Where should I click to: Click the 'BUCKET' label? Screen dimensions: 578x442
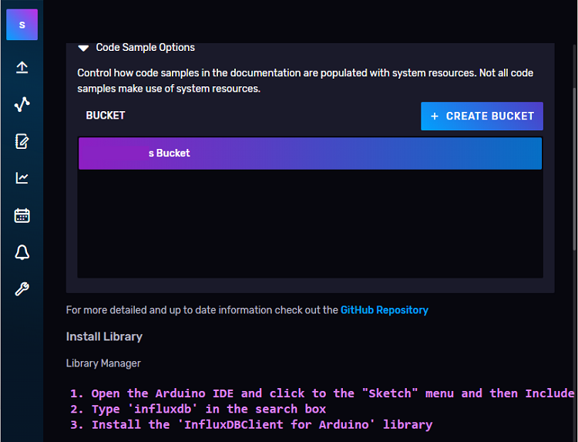coord(106,116)
